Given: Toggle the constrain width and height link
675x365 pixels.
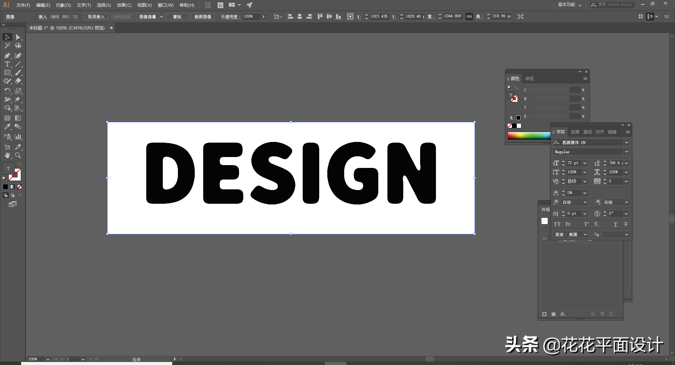Looking at the screenshot, I should (x=469, y=17).
